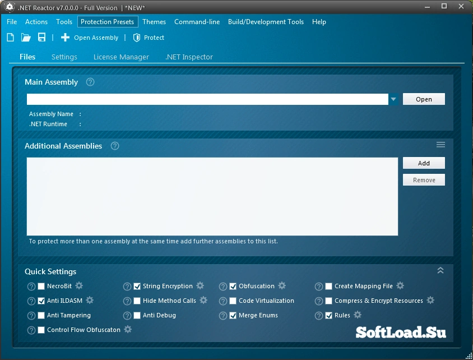Click the Open button for Main Assembly
The height and width of the screenshot is (360, 473).
click(x=424, y=99)
